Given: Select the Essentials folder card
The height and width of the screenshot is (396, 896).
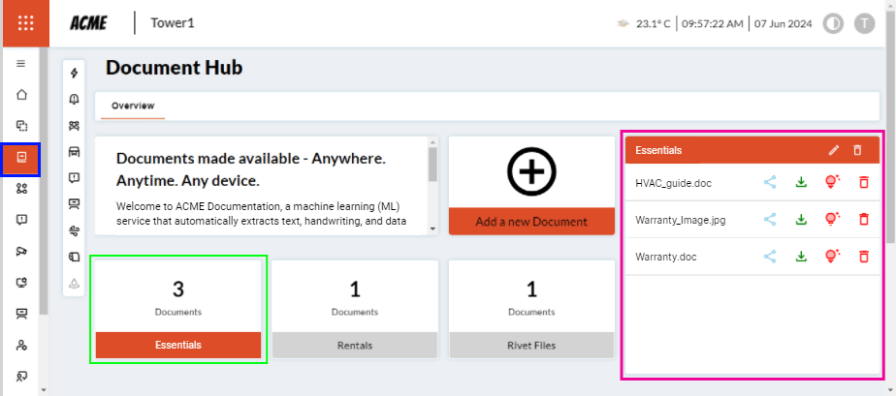Looking at the screenshot, I should pos(178,345).
